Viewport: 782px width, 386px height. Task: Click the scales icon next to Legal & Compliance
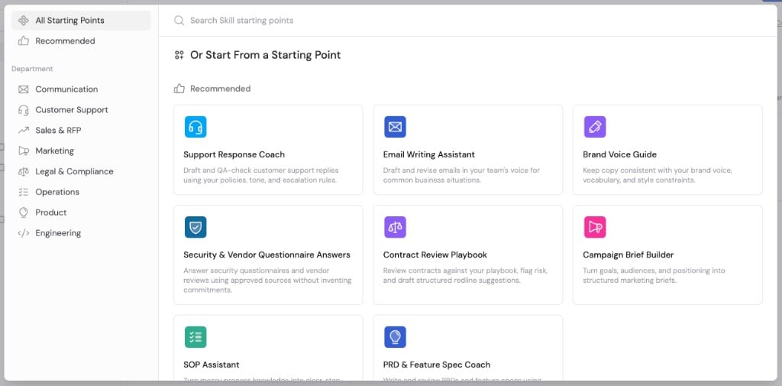coord(23,171)
